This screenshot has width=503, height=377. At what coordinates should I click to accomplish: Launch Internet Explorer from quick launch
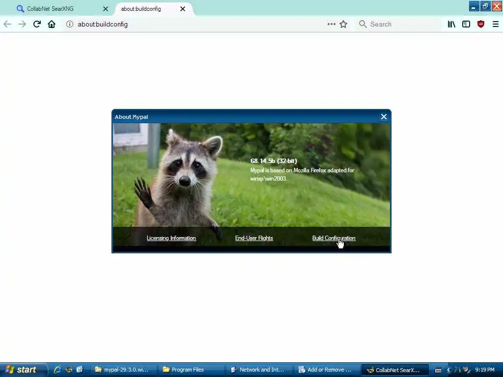(58, 370)
